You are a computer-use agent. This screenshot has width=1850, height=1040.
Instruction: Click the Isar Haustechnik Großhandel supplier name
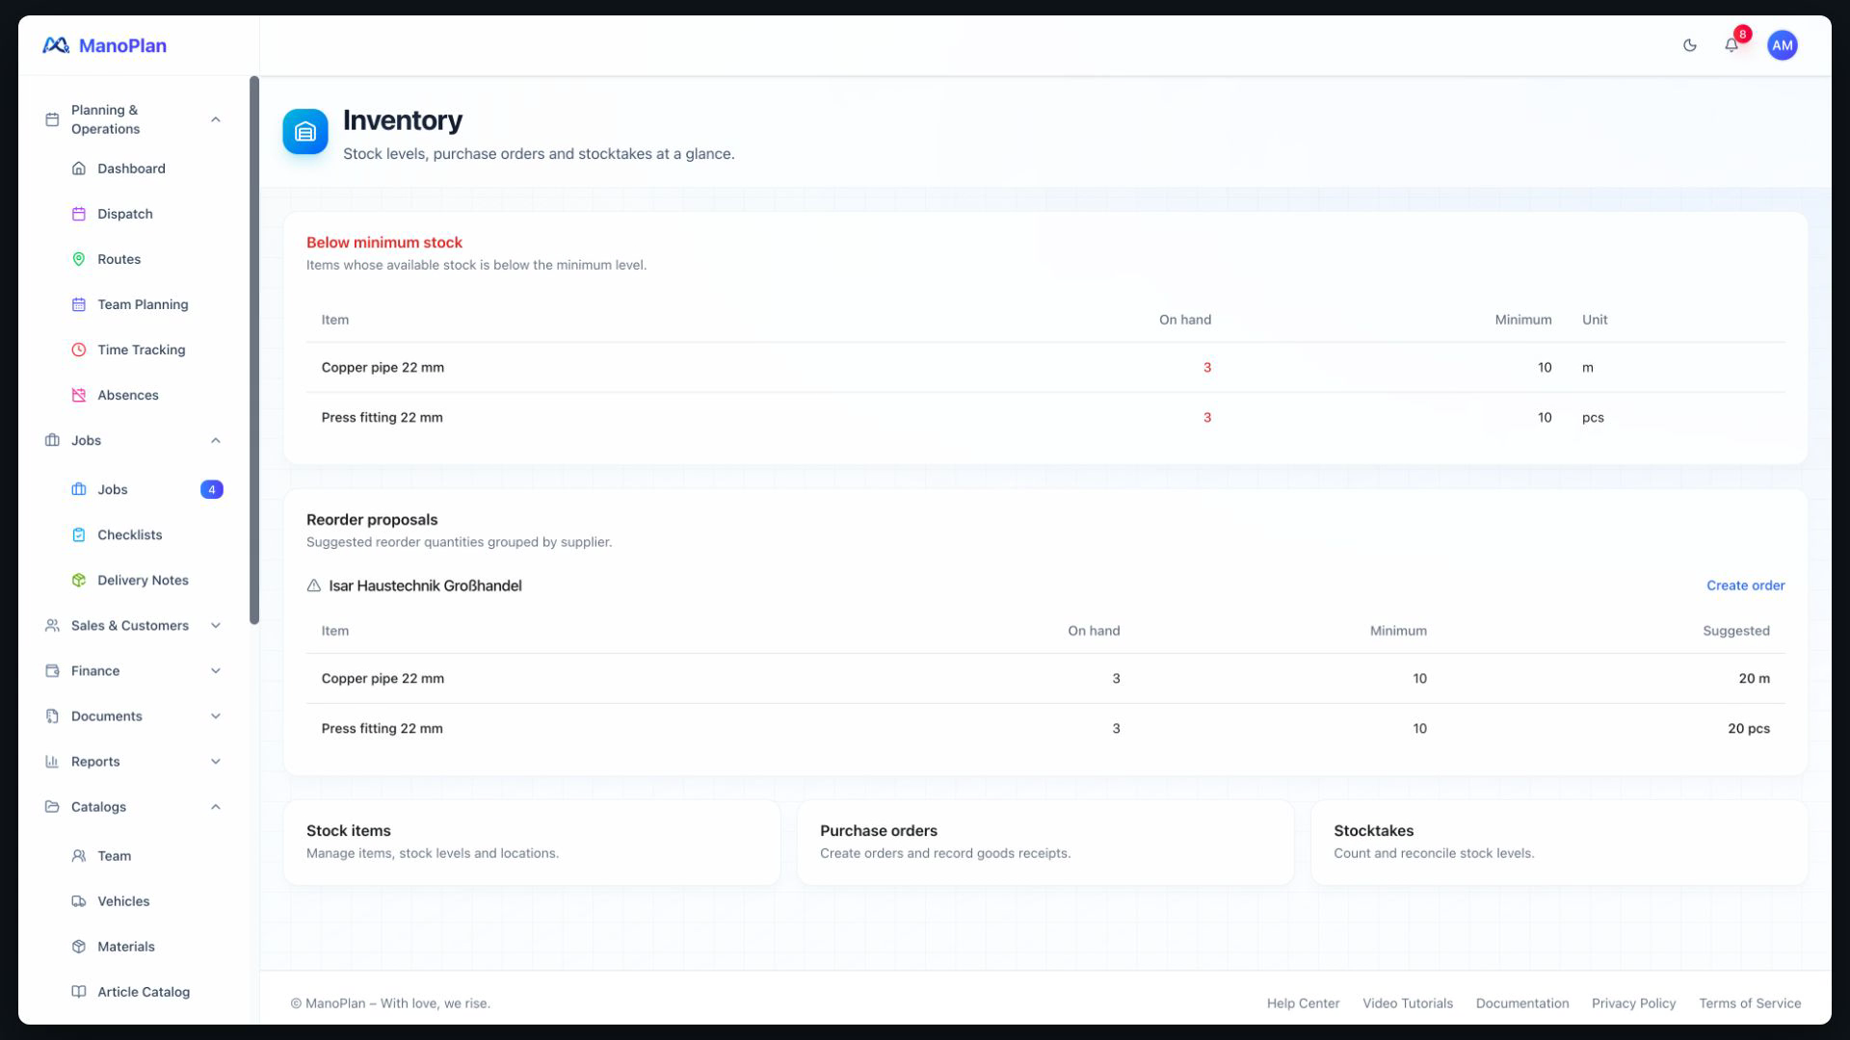tap(425, 585)
